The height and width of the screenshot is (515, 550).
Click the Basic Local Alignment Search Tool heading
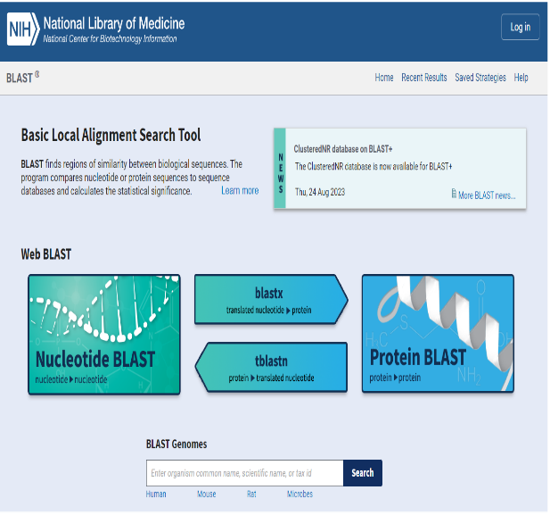click(111, 135)
